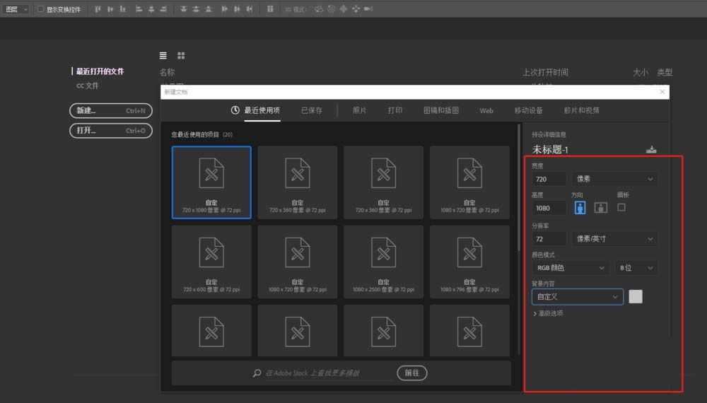Click the 前往 button

(x=412, y=373)
